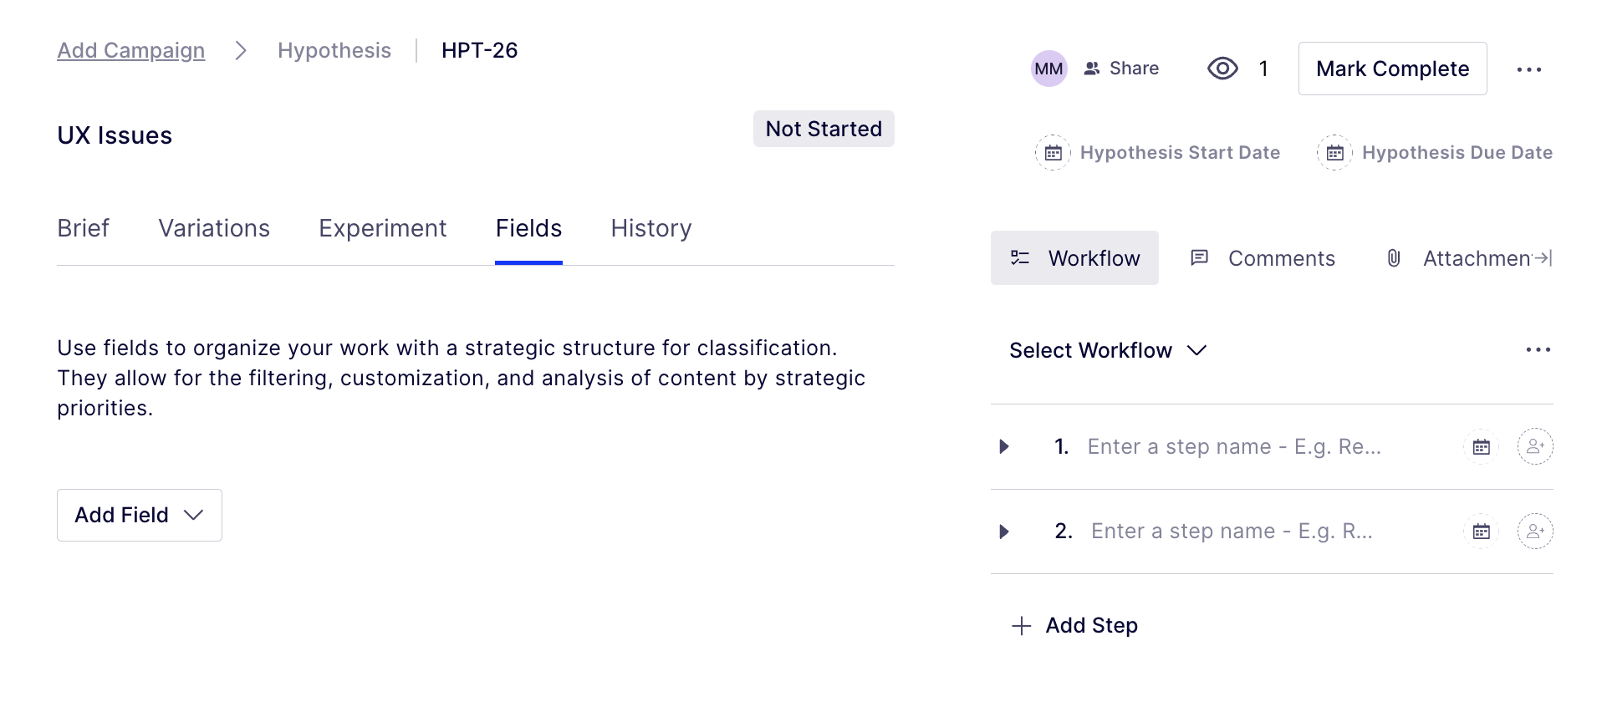Follow the Add Campaign breadcrumb link

(130, 51)
